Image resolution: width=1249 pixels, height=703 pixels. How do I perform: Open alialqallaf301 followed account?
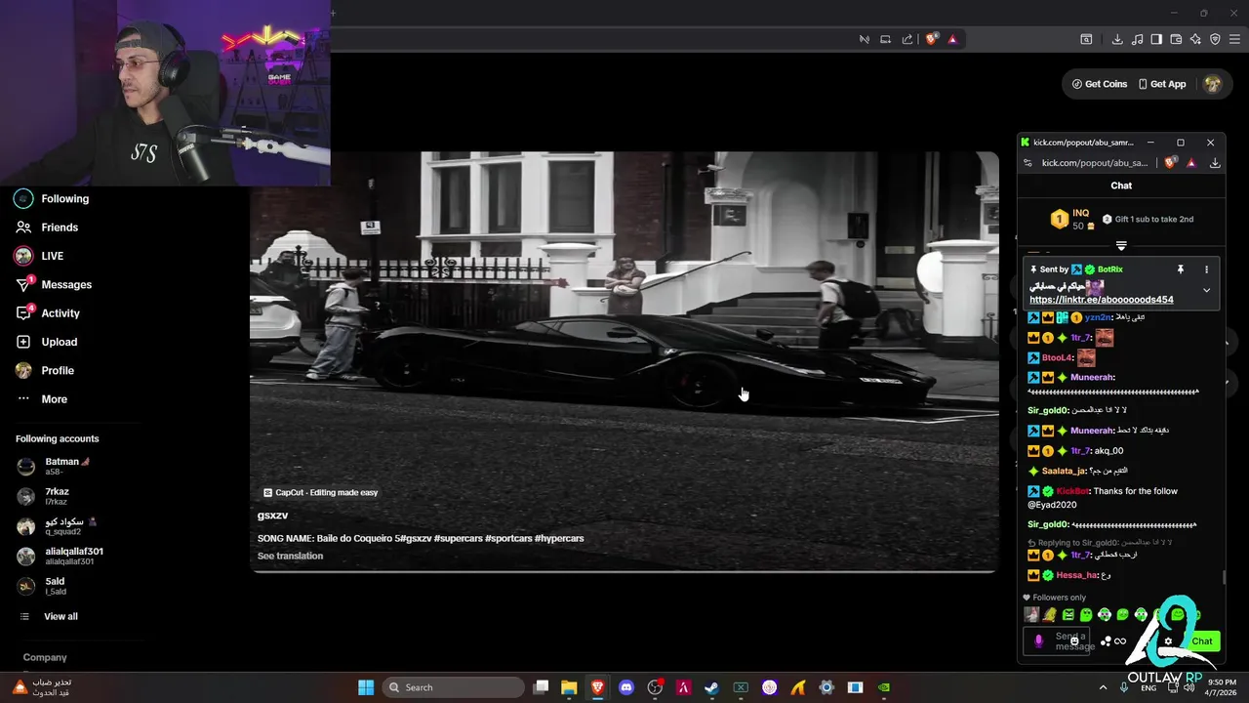[x=60, y=556]
